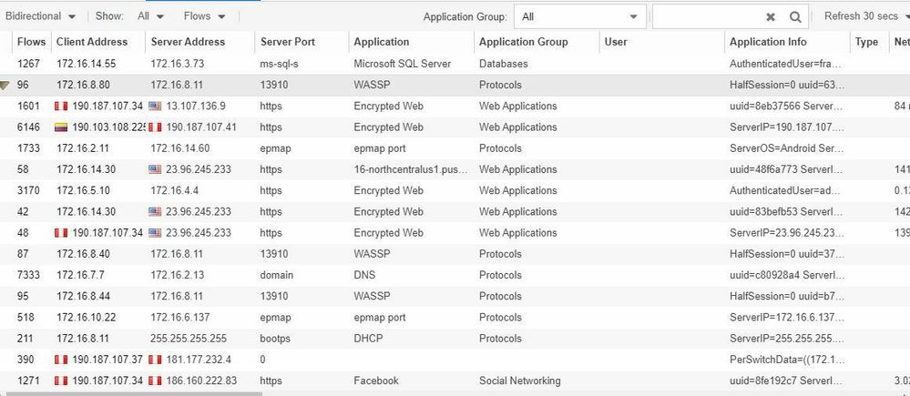Click the Peru flag beside server 181.177.232.4
The width and height of the screenshot is (910, 396).
point(155,360)
